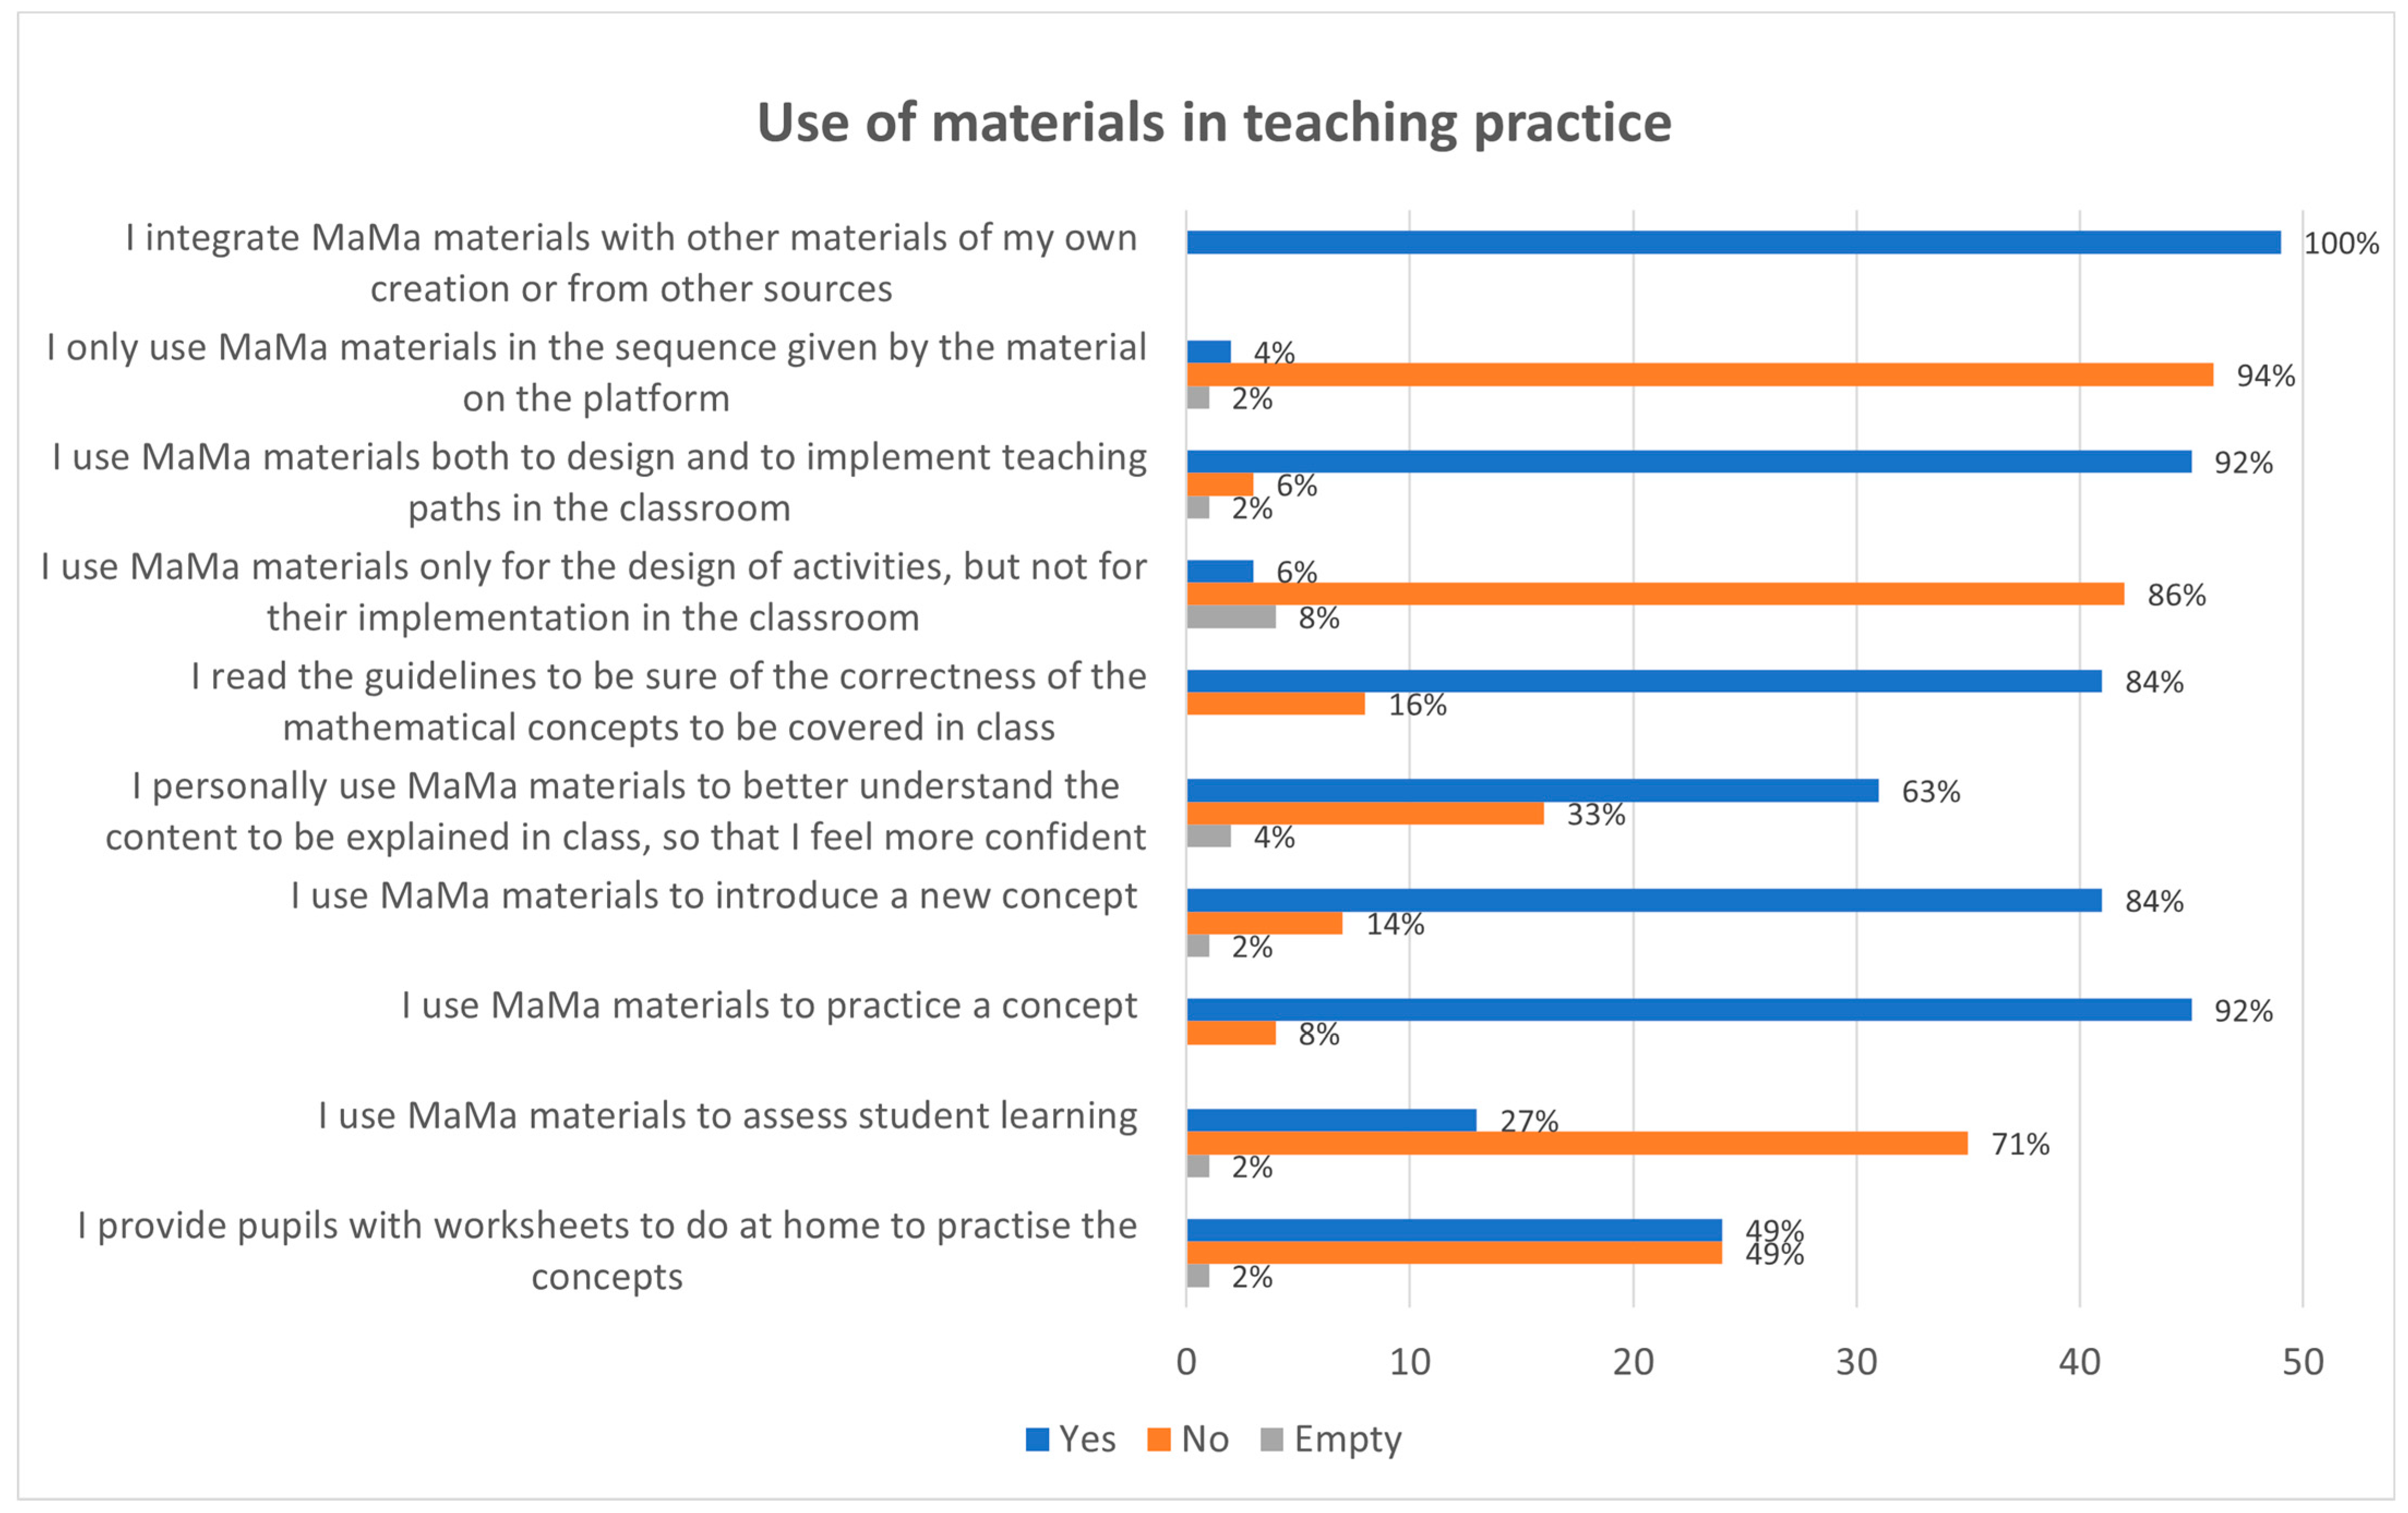Click the 94% orange bar
Viewport: 2408px width, 1513px height.
click(x=1699, y=375)
